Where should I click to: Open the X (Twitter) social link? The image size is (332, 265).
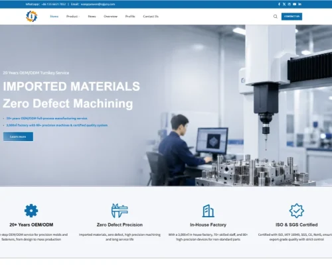pos(284,4)
